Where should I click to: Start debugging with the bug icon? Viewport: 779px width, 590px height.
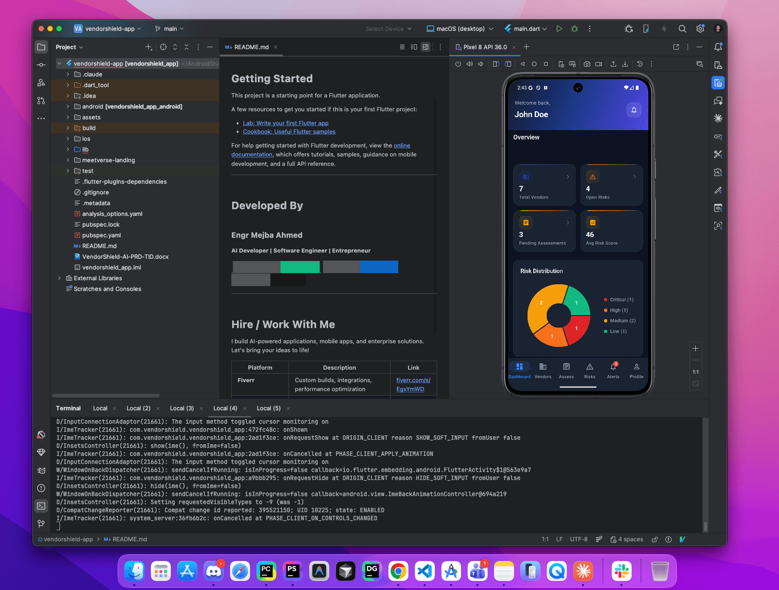[575, 29]
